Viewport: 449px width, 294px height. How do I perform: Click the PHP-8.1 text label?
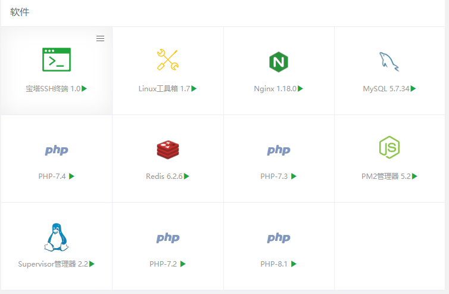[274, 264]
